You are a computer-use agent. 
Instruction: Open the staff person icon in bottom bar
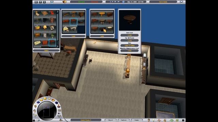pos(149,120)
